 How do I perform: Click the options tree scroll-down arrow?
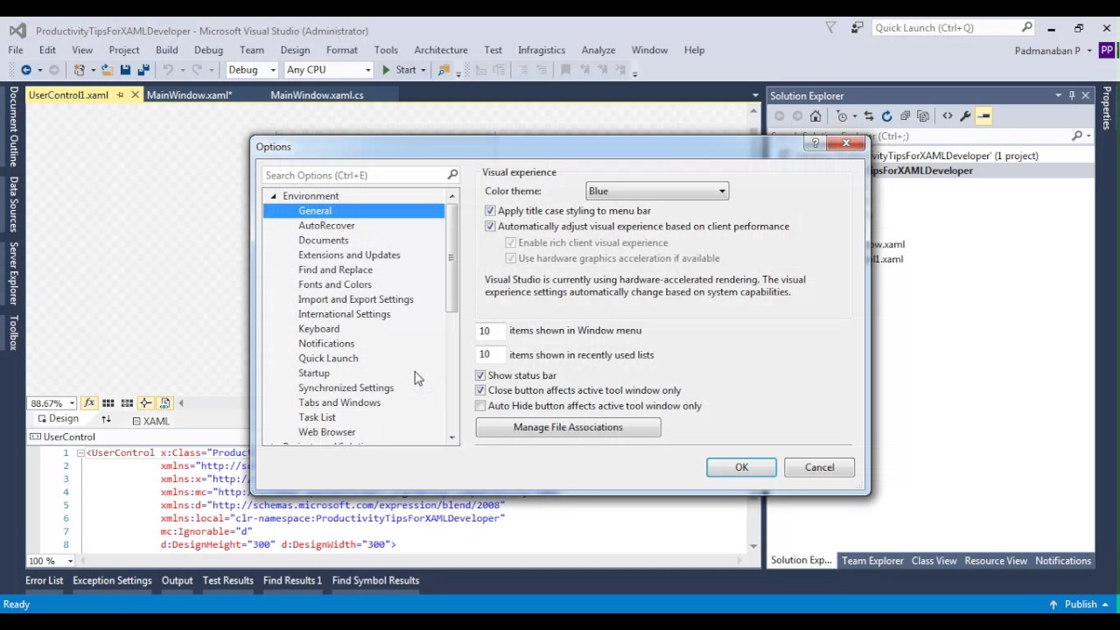[x=452, y=437]
